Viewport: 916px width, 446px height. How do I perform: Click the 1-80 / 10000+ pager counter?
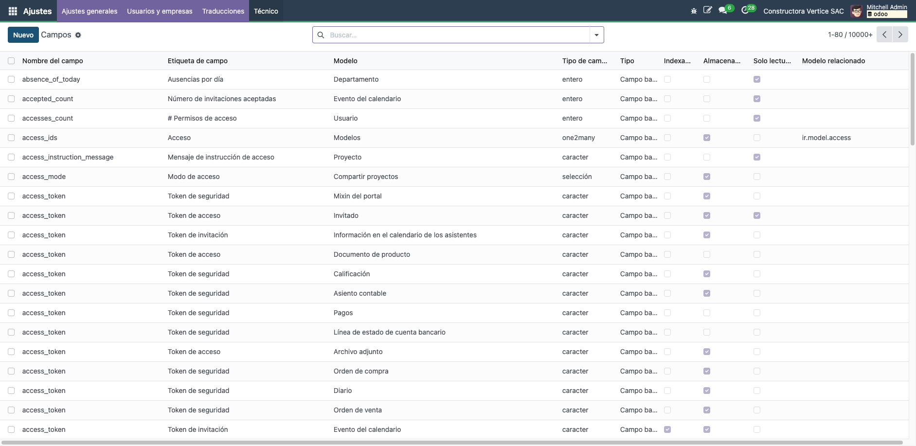coord(850,35)
